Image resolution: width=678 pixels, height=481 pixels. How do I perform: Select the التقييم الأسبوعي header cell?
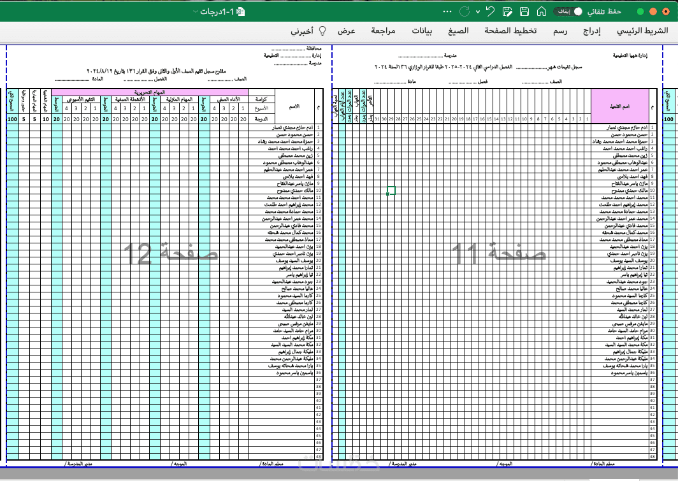click(x=81, y=99)
